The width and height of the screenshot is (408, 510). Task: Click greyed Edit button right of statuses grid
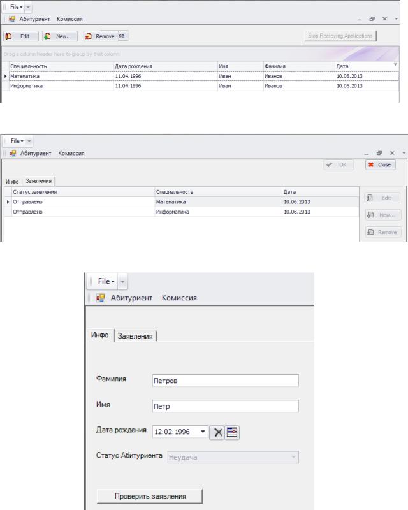pyautogui.click(x=383, y=198)
